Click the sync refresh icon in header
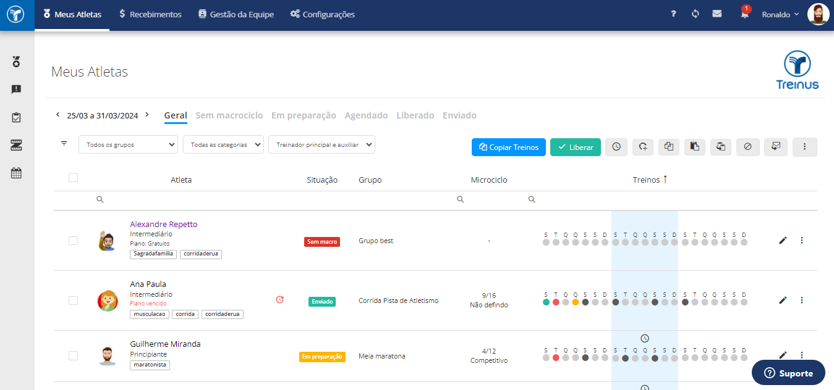This screenshot has width=834, height=390. (695, 14)
